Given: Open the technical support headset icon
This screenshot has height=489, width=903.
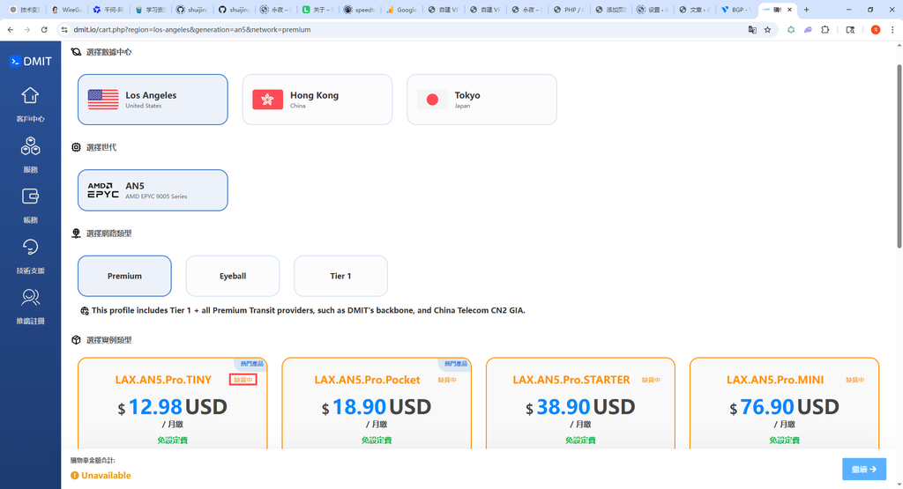Looking at the screenshot, I should [30, 247].
